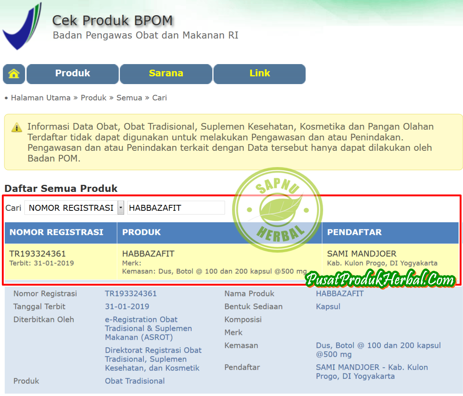This screenshot has height=396, width=463.
Task: Open the Produk menu
Action: 73,74
